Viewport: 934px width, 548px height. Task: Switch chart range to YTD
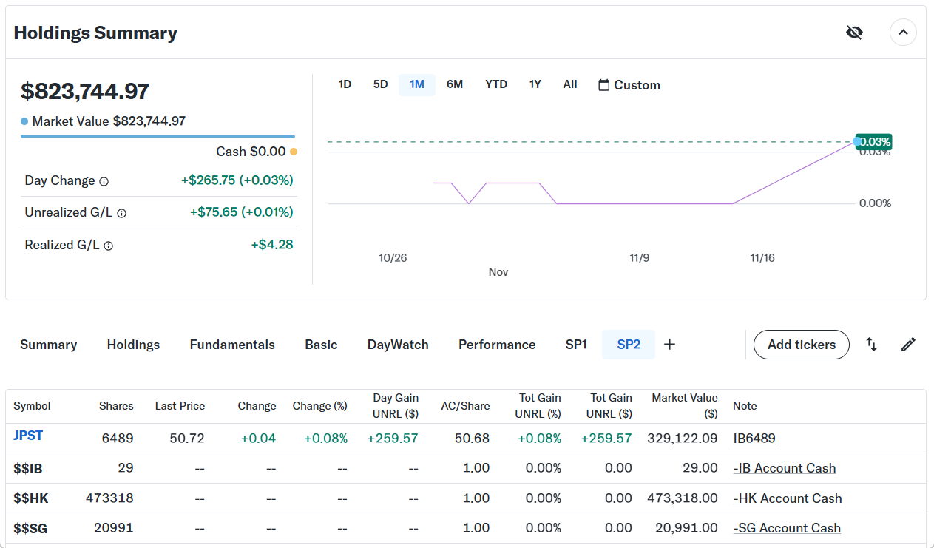click(x=496, y=84)
